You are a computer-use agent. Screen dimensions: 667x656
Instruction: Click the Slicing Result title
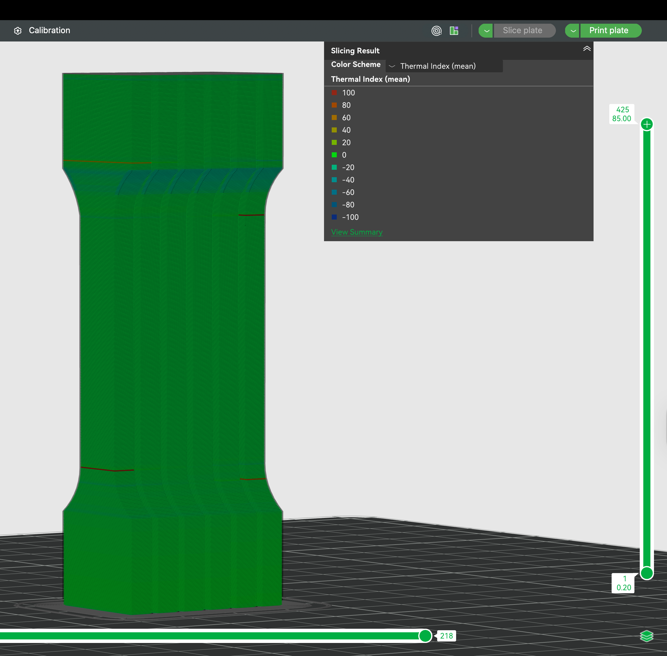pos(355,51)
